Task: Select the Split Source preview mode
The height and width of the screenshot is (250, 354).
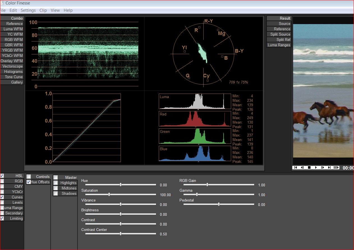Action: 280,34
